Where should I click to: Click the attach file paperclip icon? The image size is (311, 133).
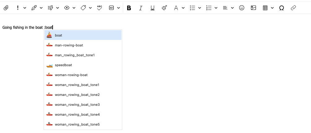(x=6, y=8)
